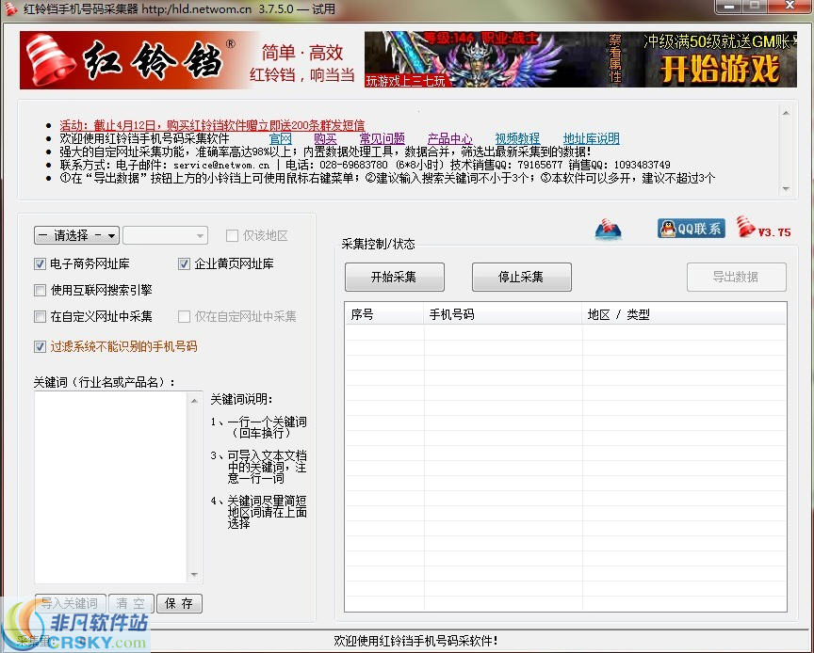Uncheck 过滤系统不能识别的手机号码 checkbox
Viewport: 814px width, 653px height.
pos(40,346)
